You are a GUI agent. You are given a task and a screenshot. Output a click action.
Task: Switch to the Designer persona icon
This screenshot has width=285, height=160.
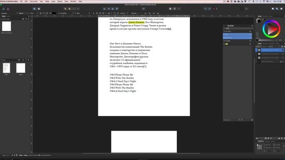coord(3,9)
